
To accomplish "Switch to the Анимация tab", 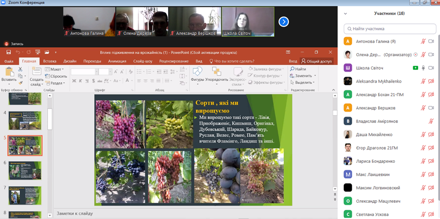I will pos(117,61).
